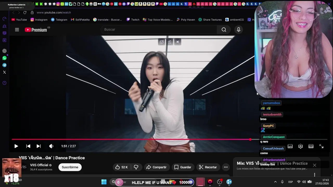Open Telegram in the browser sidebar

[4, 65]
